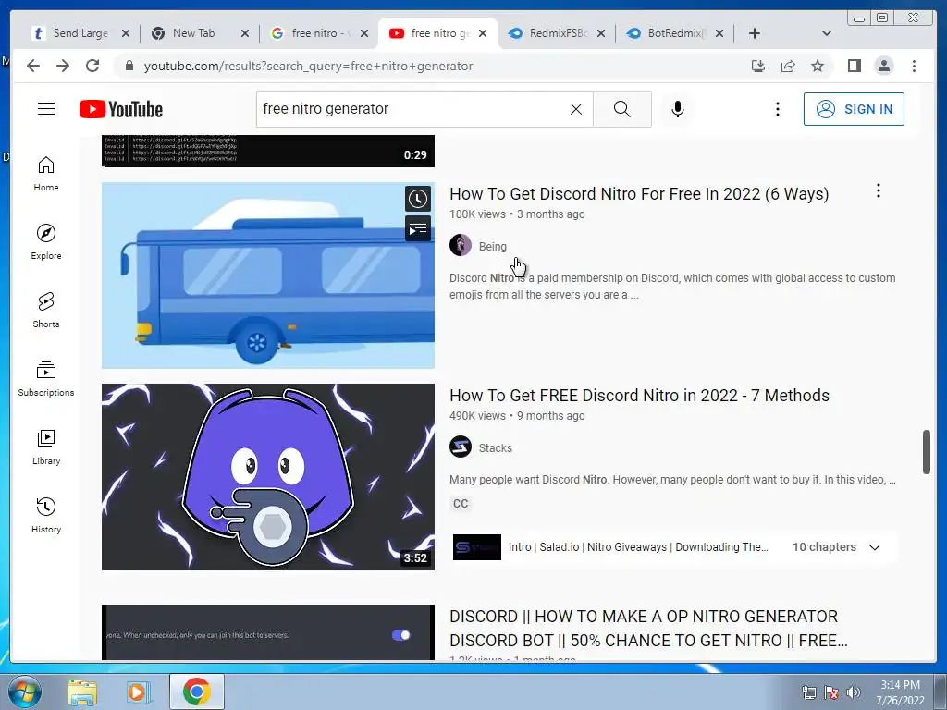Viewport: 947px width, 710px height.
Task: Click the taskbar clock showing 3:14 PM
Action: 900,692
